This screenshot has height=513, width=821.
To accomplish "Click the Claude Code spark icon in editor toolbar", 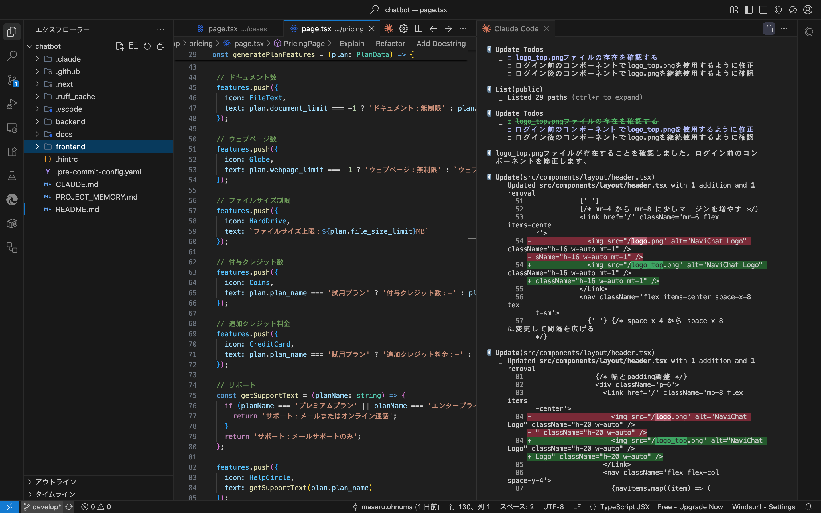I will point(389,29).
